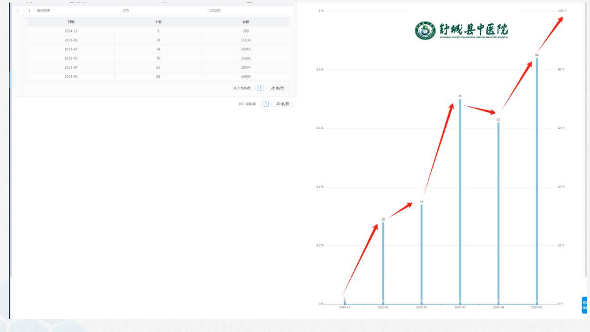
Task: Collapse the expanded row 1 in table
Action: [18, 10]
